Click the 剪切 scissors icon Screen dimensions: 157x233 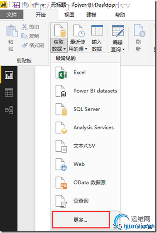coord(24,27)
